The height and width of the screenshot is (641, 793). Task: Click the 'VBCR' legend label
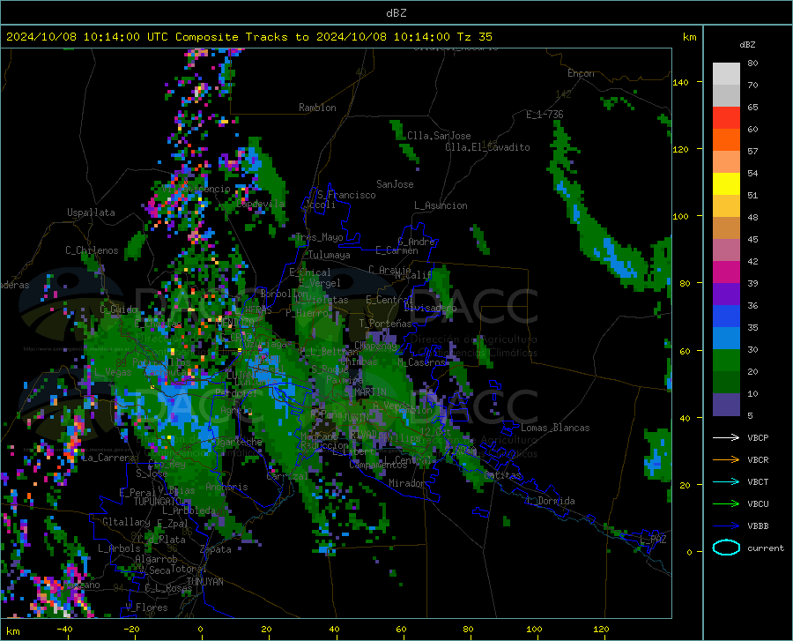pos(758,460)
